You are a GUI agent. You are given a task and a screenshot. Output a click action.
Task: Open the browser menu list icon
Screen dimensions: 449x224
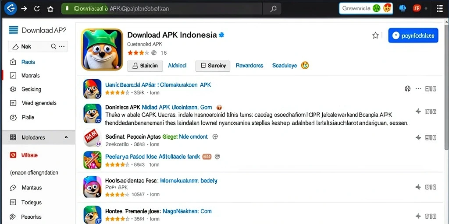[x=439, y=9]
